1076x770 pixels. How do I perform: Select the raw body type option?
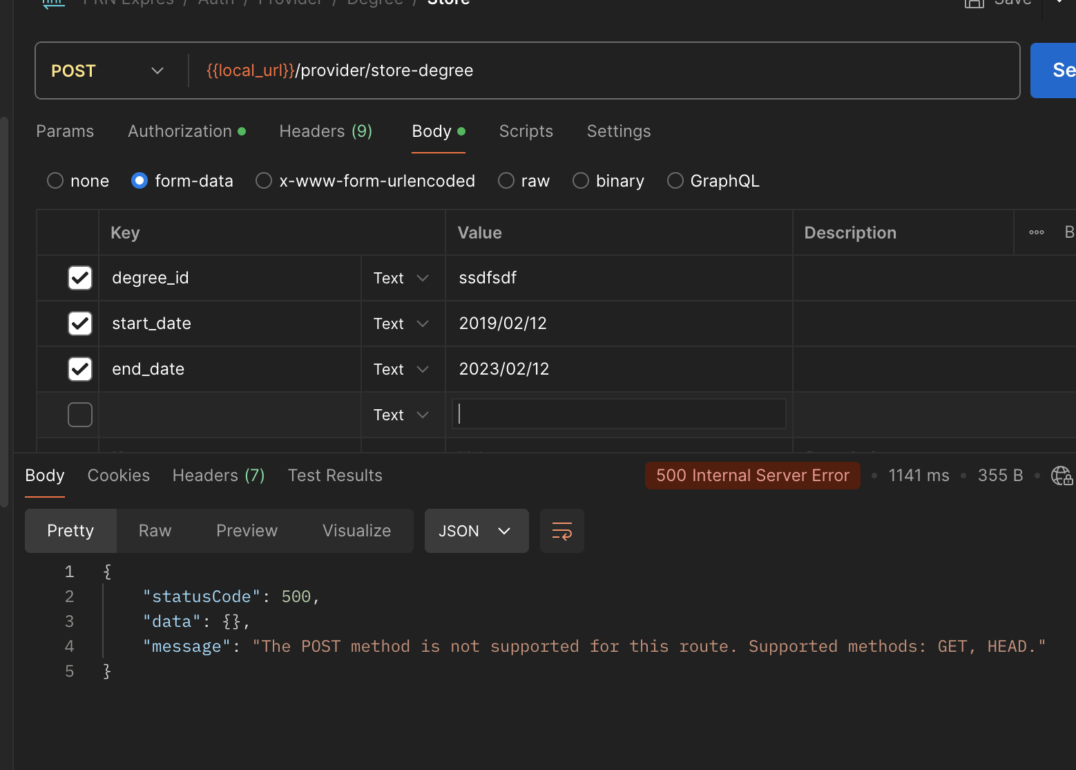click(x=506, y=181)
